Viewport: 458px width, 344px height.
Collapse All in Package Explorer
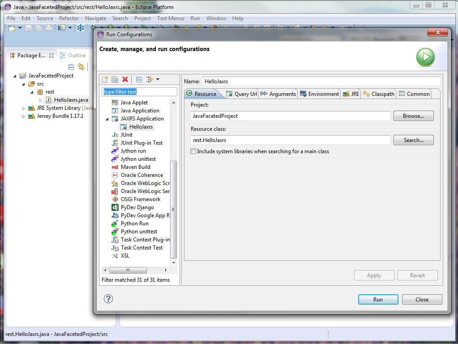pyautogui.click(x=71, y=67)
